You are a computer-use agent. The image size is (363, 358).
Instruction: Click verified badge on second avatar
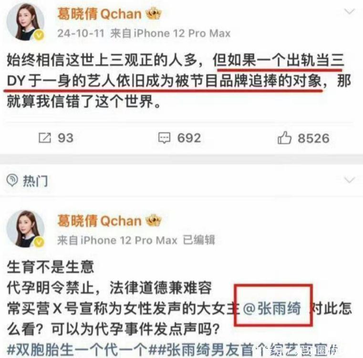tap(39, 242)
